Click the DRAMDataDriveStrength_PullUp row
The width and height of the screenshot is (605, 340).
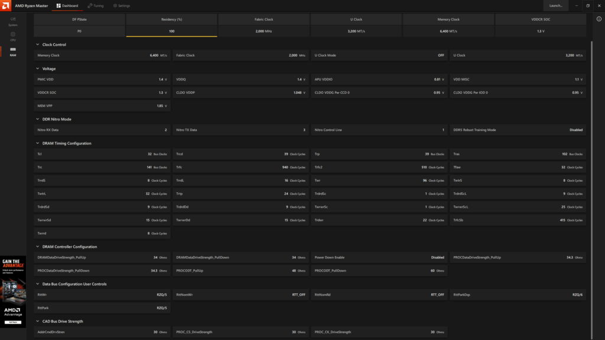[x=102, y=257]
